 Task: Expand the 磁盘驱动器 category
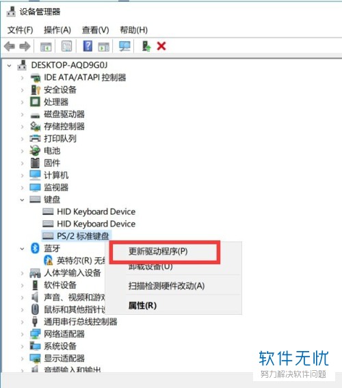[23, 114]
